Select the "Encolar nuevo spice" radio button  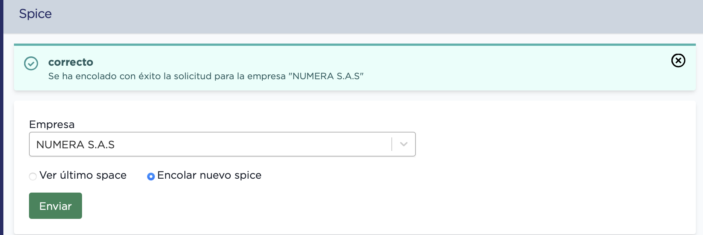(x=151, y=176)
